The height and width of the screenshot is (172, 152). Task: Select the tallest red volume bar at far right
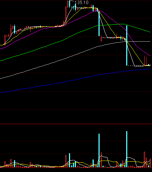pyautogui.click(x=144, y=159)
